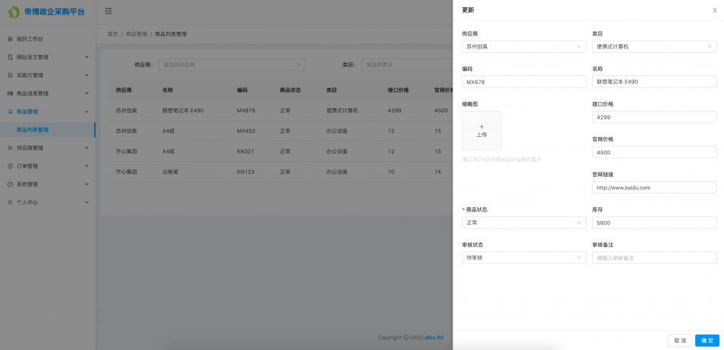724x350 pixels.
Task: Focus the 编码 field containing MX876
Action: pyautogui.click(x=523, y=82)
